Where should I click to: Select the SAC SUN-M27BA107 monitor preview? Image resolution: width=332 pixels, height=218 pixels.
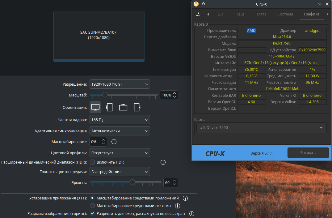click(99, 36)
